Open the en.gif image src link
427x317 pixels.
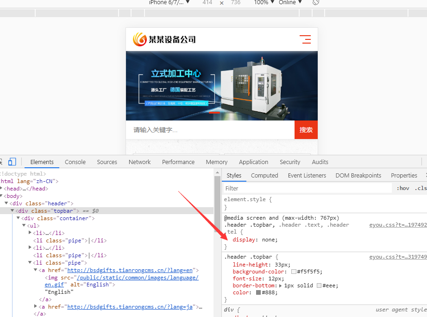[x=121, y=281]
